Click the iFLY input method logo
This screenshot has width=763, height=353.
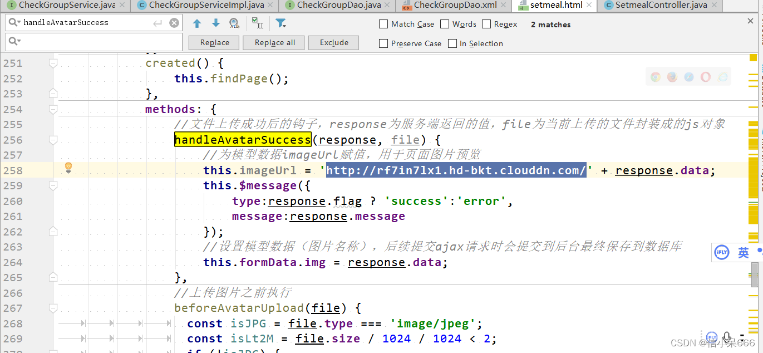click(722, 253)
